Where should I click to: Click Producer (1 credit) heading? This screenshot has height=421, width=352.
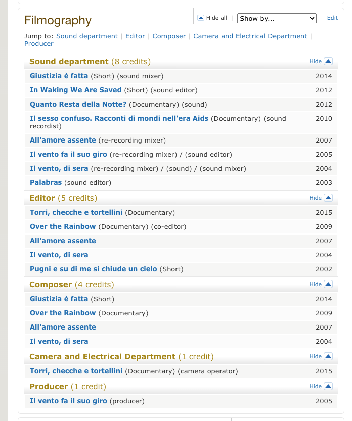pos(68,386)
